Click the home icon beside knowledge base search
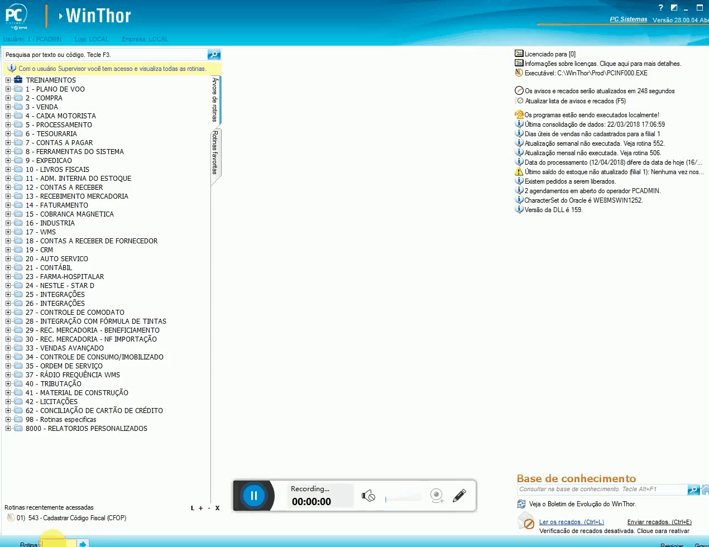The height and width of the screenshot is (547, 709). (705, 490)
